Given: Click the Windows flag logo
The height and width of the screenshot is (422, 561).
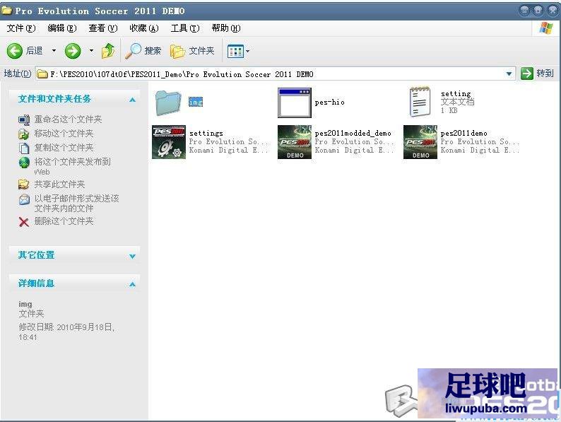Looking at the screenshot, I should click(546, 28).
